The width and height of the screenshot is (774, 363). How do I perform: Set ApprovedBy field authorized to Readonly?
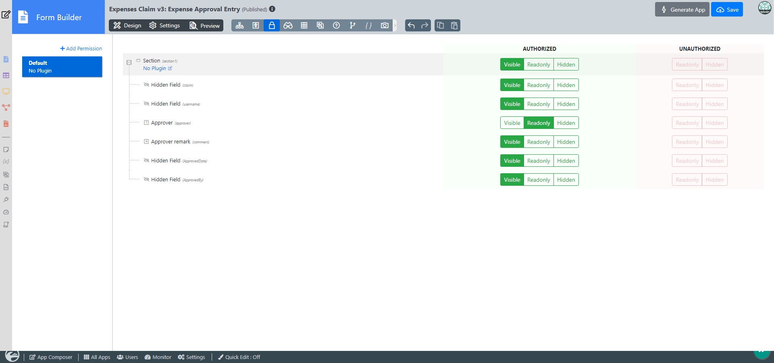(539, 180)
